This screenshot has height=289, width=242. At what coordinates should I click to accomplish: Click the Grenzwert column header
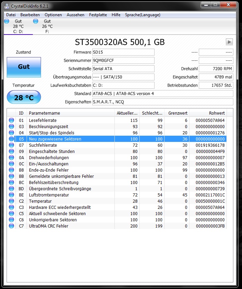(x=177, y=113)
